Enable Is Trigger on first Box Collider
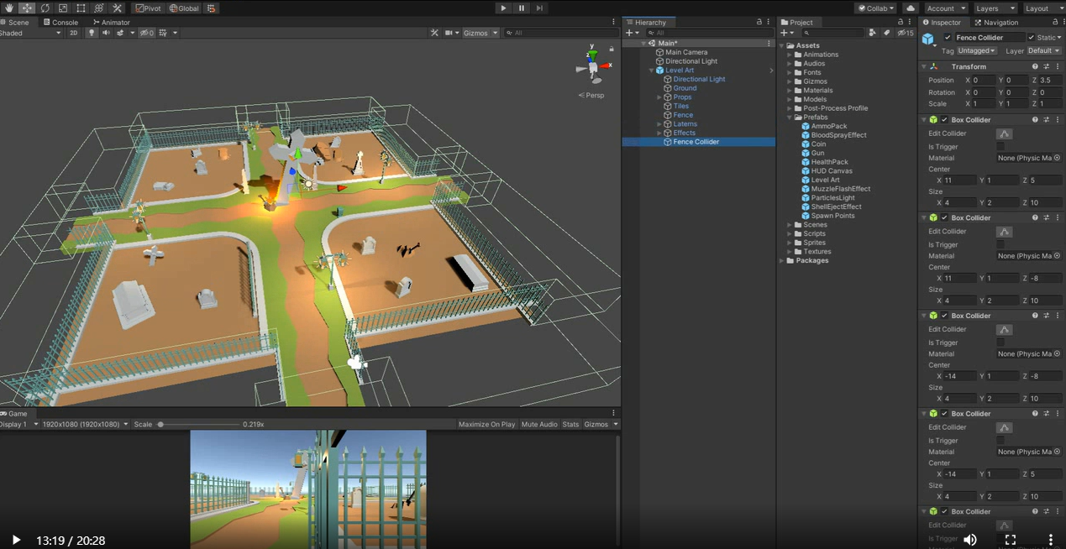Screen dimensions: 1066x549 [1000, 147]
